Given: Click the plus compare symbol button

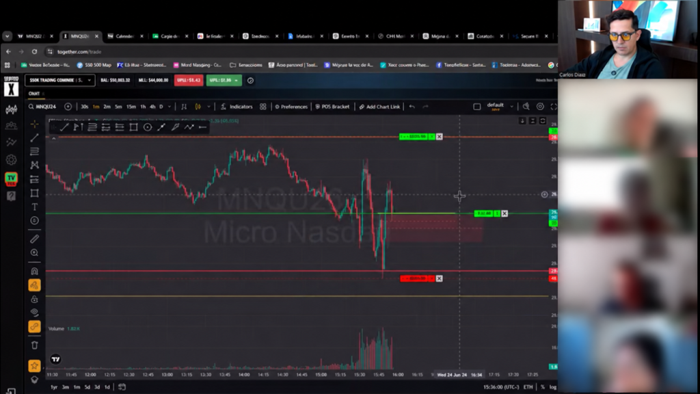Looking at the screenshot, I should (x=68, y=107).
